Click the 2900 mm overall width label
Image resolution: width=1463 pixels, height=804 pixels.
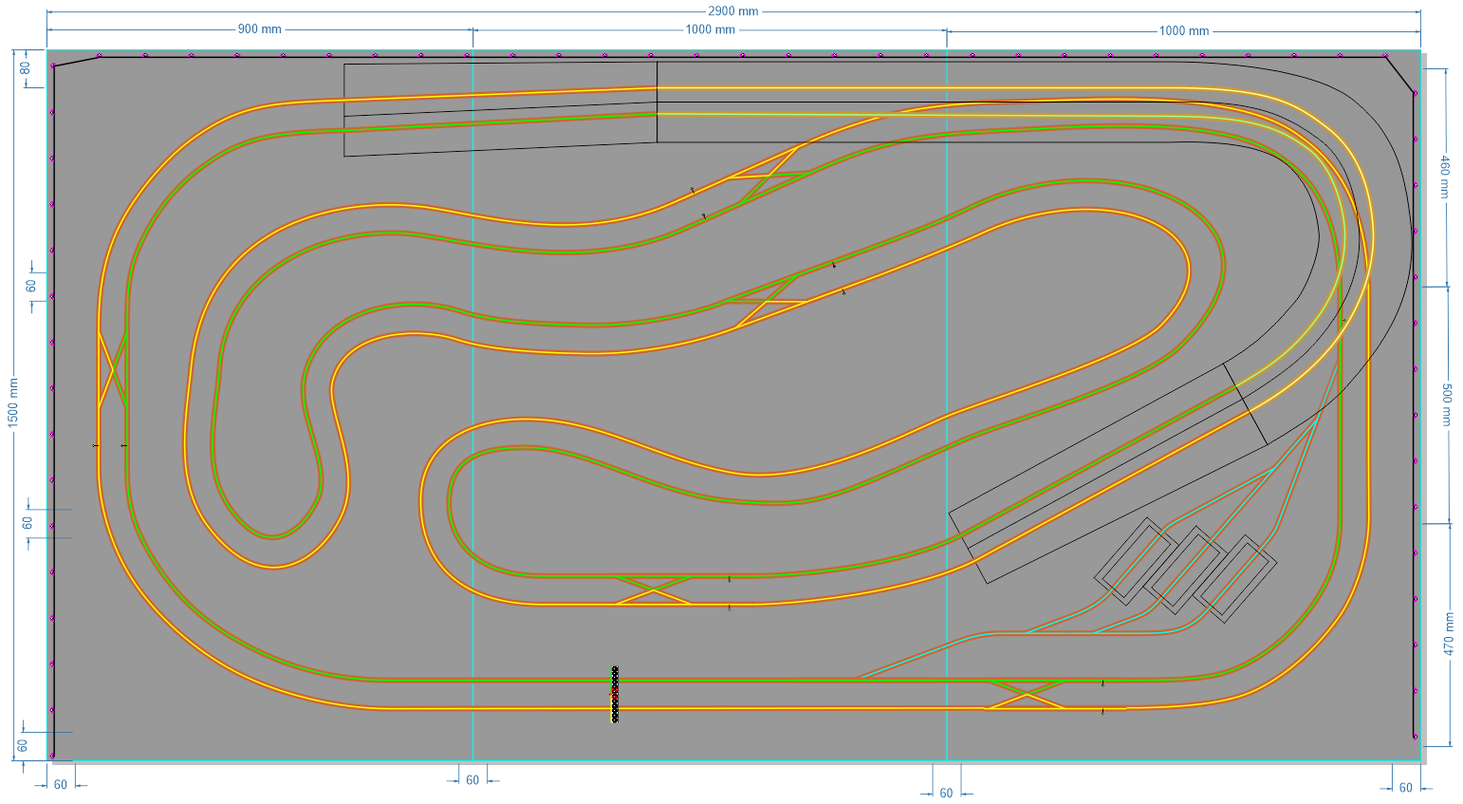tap(732, 11)
